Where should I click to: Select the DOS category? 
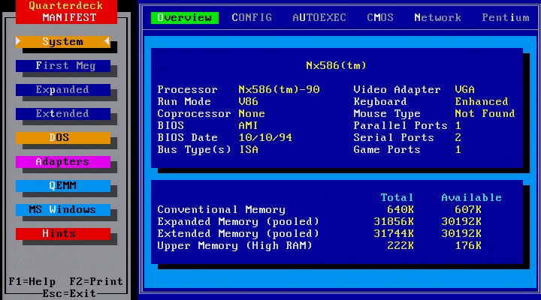[x=63, y=138]
